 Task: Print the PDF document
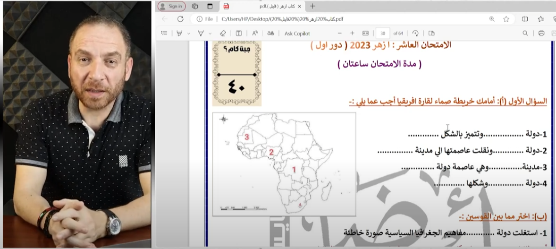pos(541,33)
